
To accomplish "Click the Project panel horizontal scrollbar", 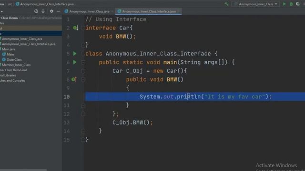I will click(x=23, y=170).
